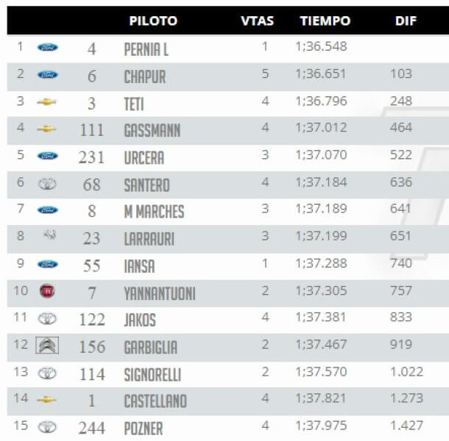Click the Chevrolet logo beside Castellano
This screenshot has width=449, height=441.
pos(46,399)
